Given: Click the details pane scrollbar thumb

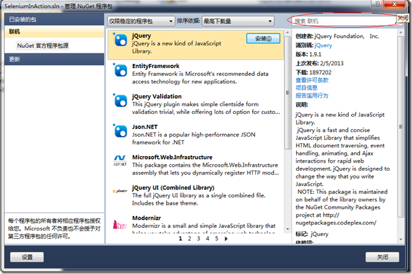Looking at the screenshot, I should (x=401, y=127).
